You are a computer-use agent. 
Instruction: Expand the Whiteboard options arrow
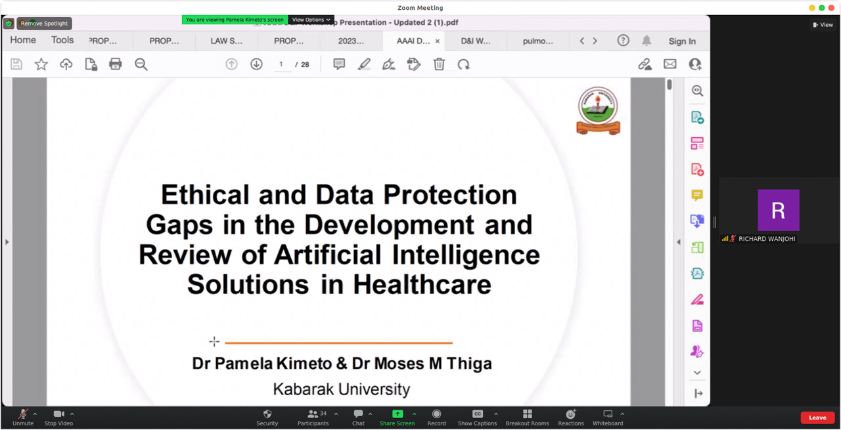point(622,414)
